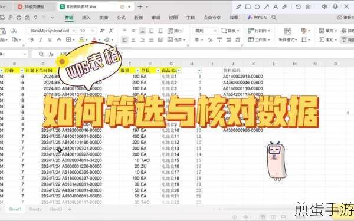Open the number format 常规 combo box
354x221 pixels.
205,31
